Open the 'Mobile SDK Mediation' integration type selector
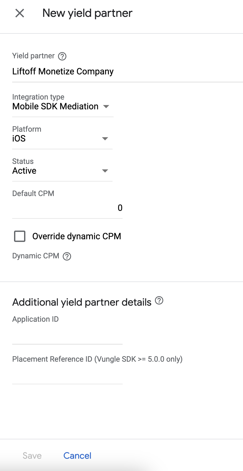Screen dimensions: 243x471 pos(55,107)
